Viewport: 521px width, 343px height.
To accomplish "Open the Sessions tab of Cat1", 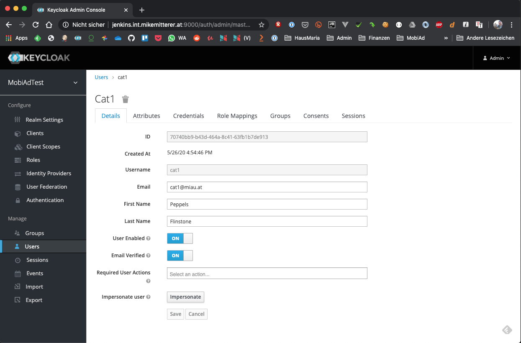I will [354, 116].
